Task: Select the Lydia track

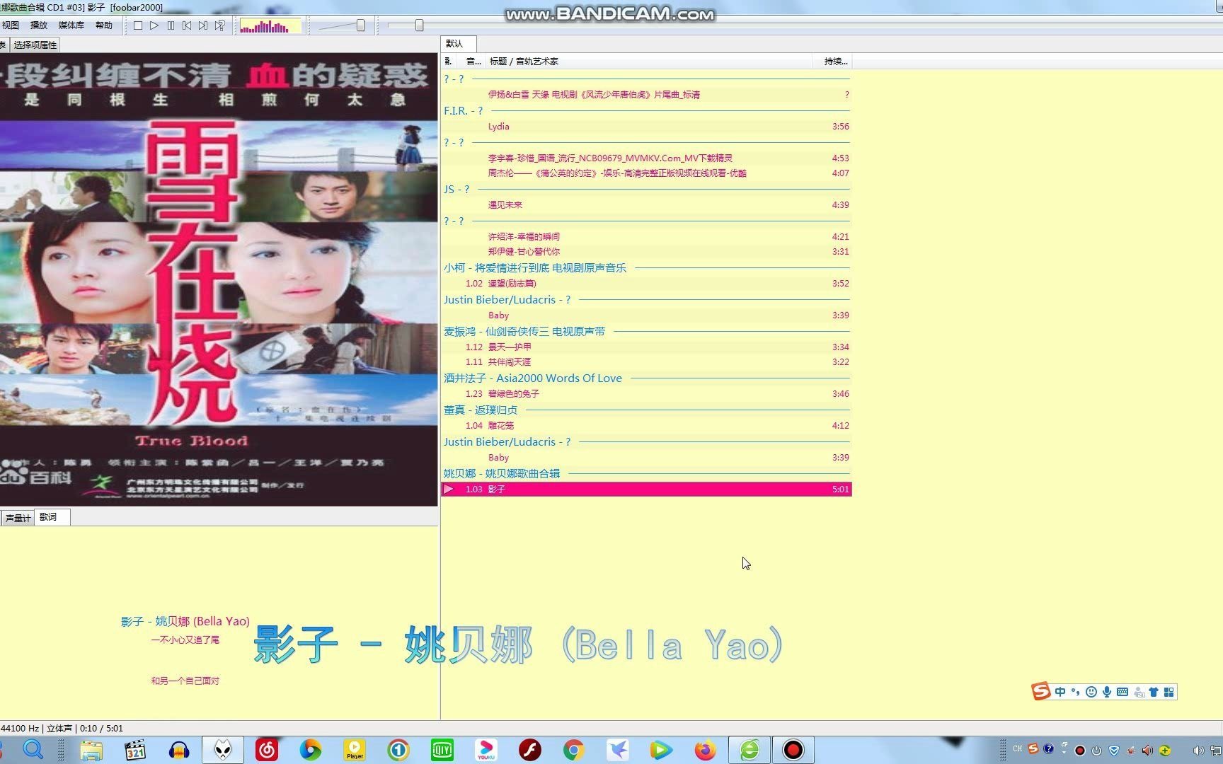Action: 646,127
